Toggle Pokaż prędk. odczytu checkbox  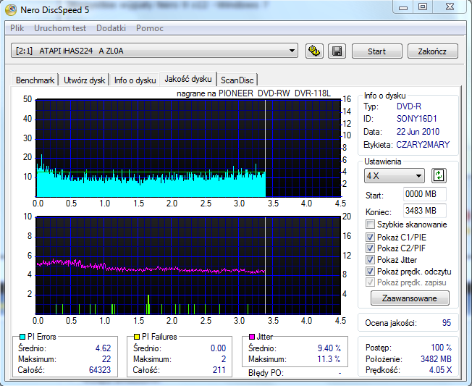coord(370,272)
